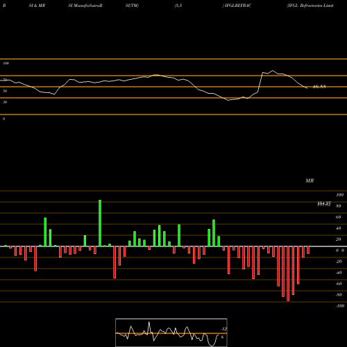Click the 'SI MunafaSutraR' header text

[85, 6]
